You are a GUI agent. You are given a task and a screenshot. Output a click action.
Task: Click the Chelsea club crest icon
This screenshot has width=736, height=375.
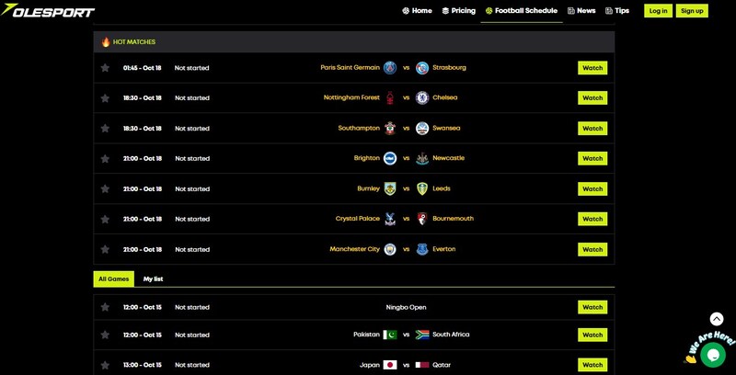point(421,98)
